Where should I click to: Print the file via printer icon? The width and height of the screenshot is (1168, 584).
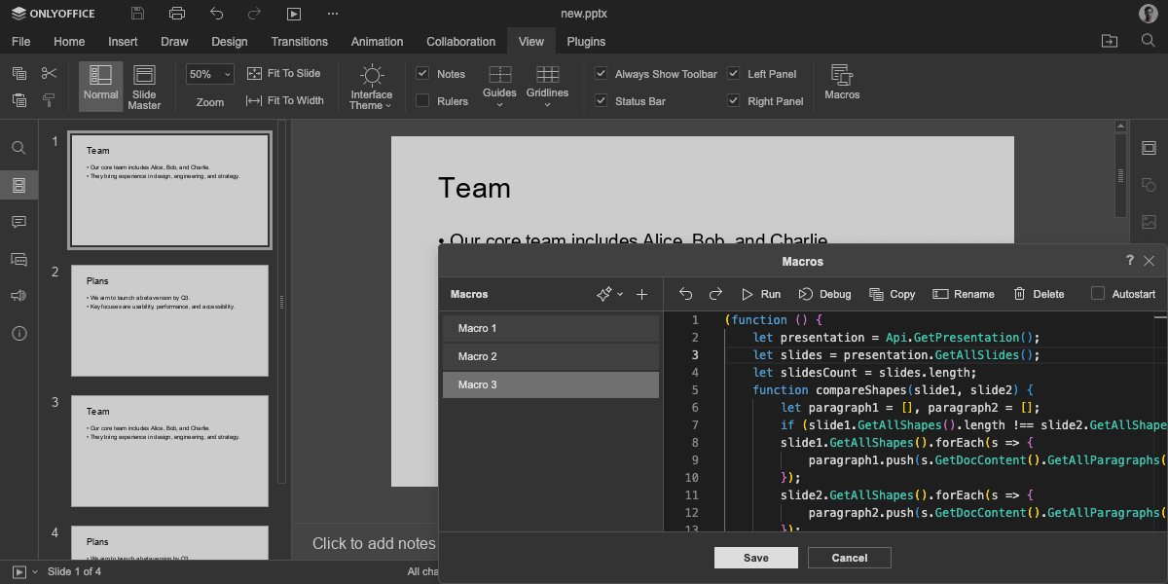point(176,14)
